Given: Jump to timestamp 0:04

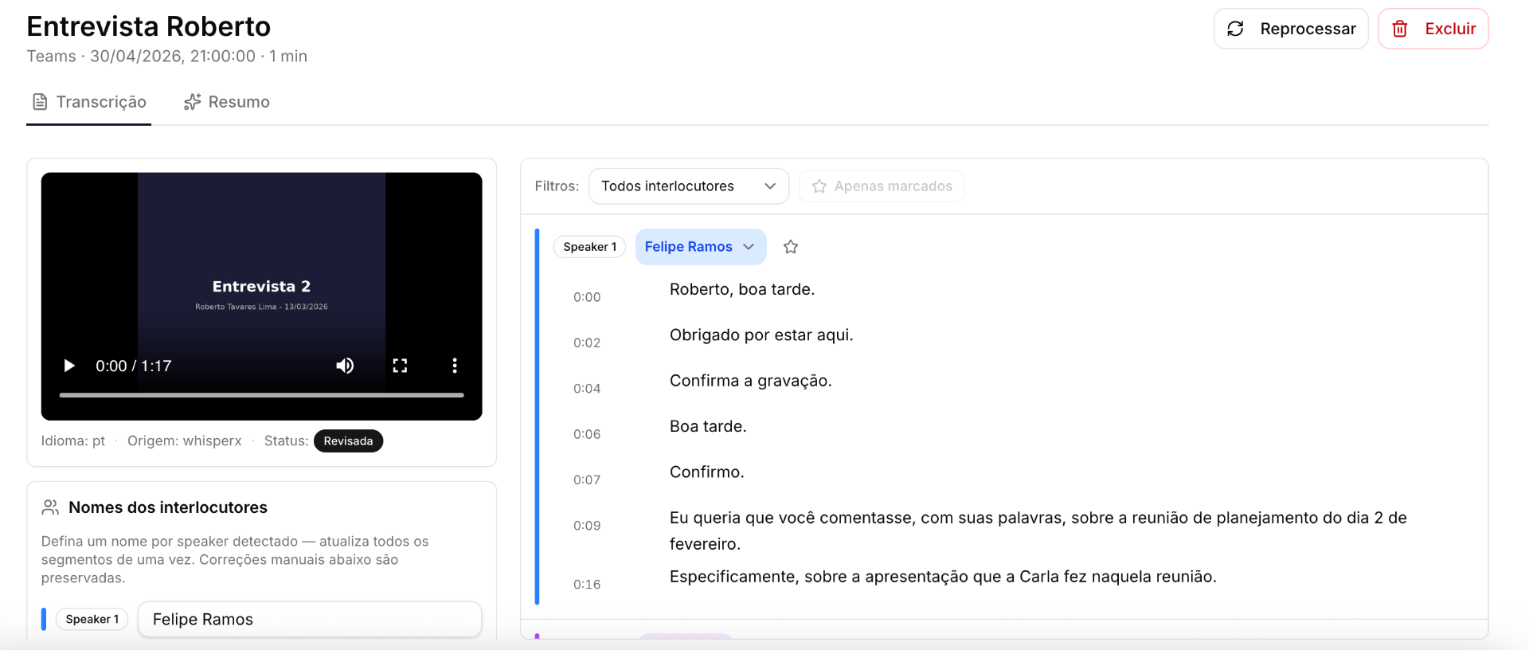Looking at the screenshot, I should click(x=587, y=388).
